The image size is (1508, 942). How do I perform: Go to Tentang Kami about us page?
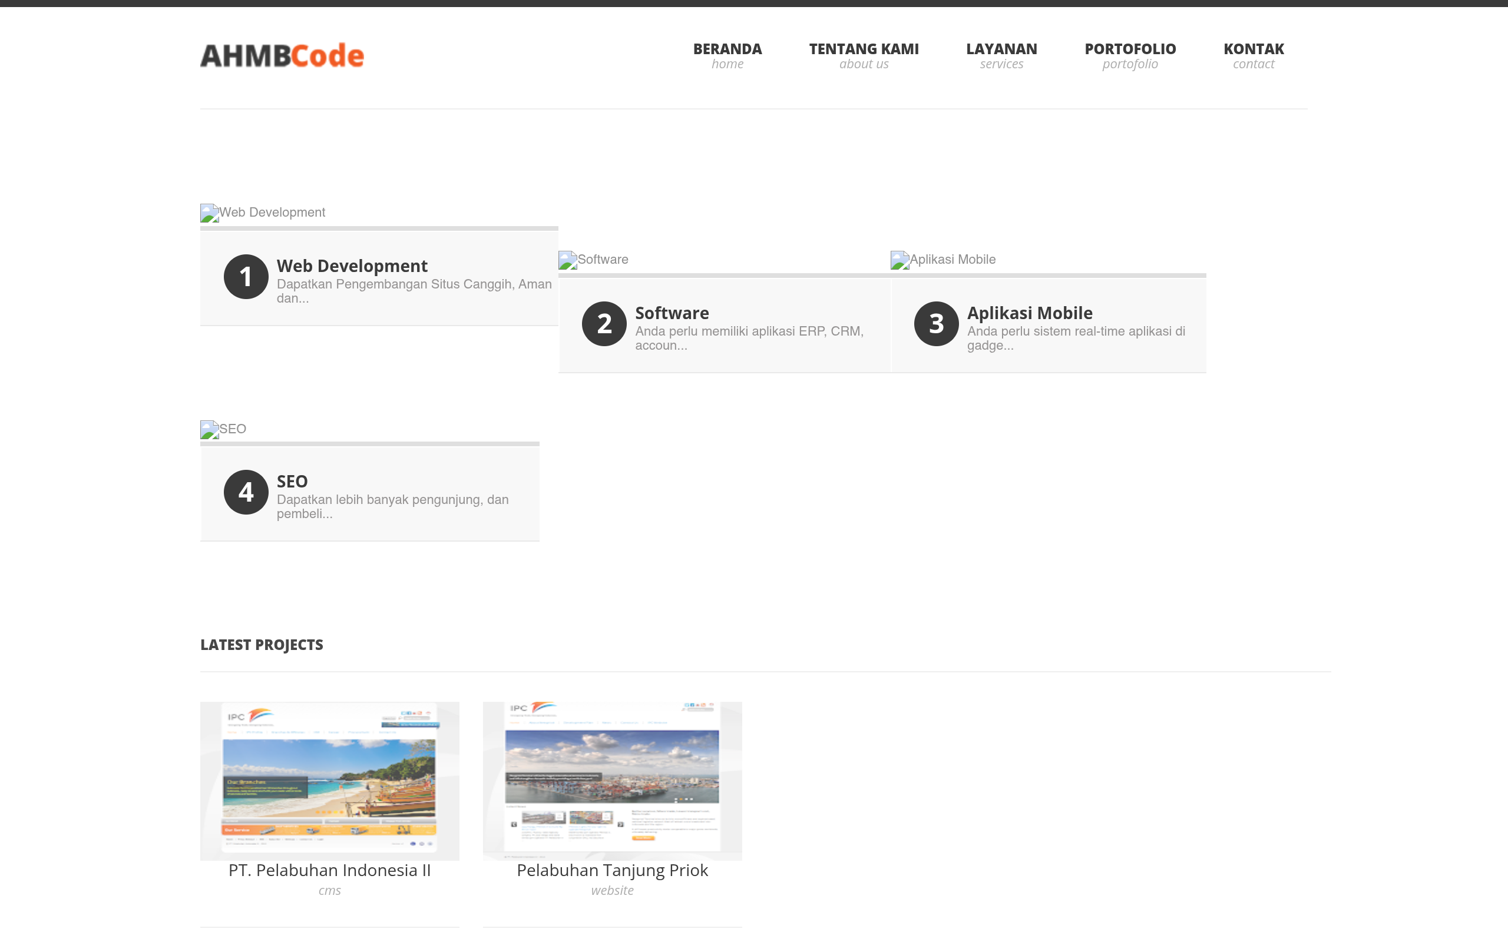pos(864,55)
